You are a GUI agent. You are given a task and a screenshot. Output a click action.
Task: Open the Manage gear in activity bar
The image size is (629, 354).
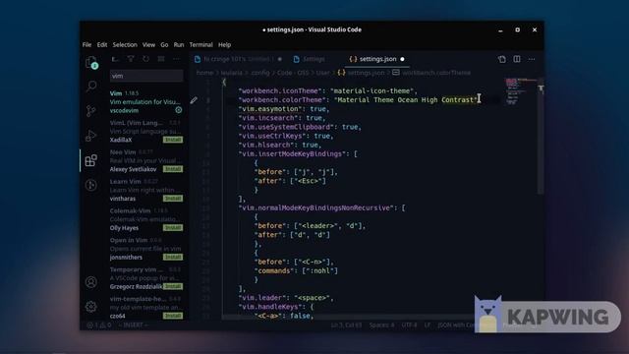point(91,307)
